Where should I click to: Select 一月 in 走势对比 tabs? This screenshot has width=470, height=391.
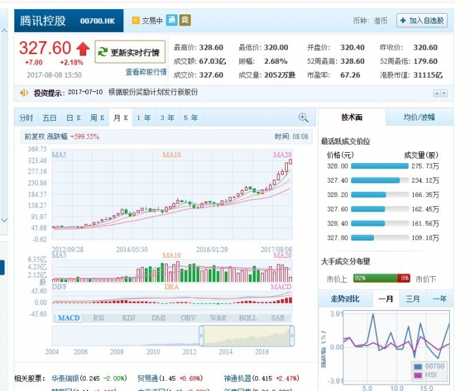coord(386,299)
